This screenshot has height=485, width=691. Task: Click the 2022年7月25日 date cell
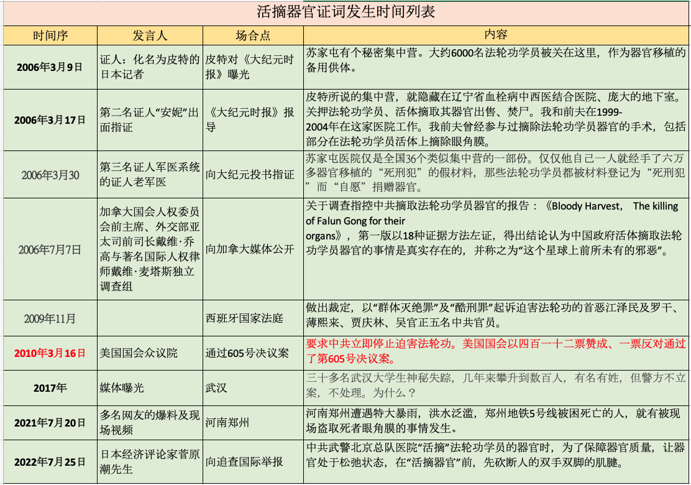coord(50,462)
